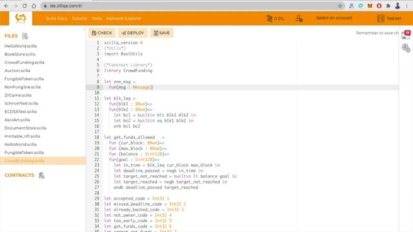Open NonFungible.scilla file
The height and width of the screenshot is (232, 413).
pyautogui.click(x=23, y=87)
